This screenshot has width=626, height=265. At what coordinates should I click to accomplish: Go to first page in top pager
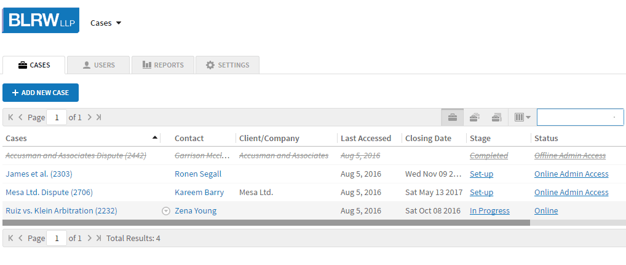tap(11, 117)
